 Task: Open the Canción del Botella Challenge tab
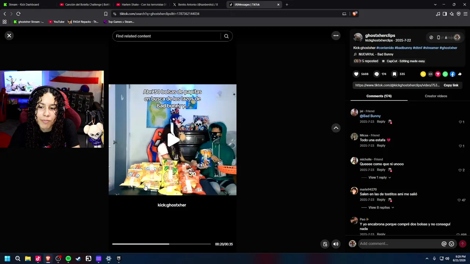(85, 4)
